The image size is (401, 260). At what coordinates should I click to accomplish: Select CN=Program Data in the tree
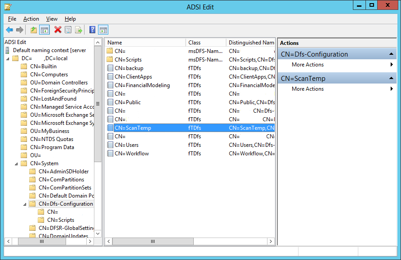(52, 147)
